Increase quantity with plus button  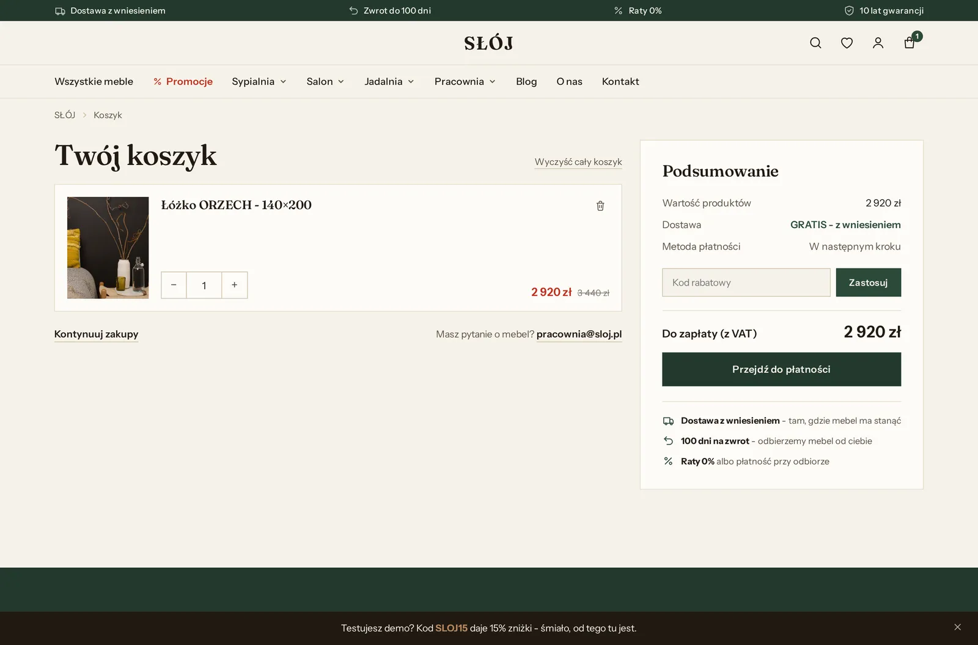(235, 285)
